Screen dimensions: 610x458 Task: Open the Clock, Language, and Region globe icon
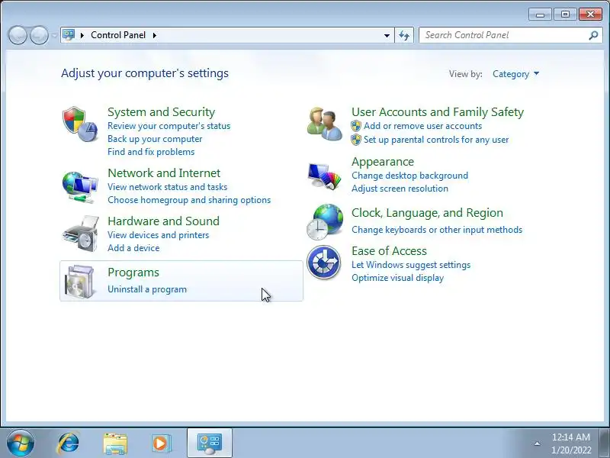(325, 222)
